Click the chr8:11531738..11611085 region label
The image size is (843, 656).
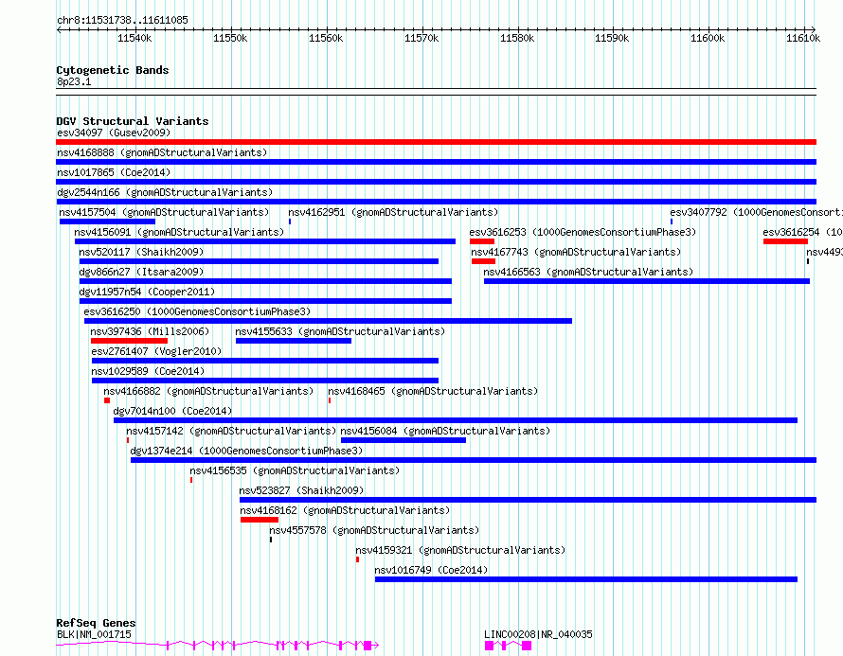[x=122, y=21]
